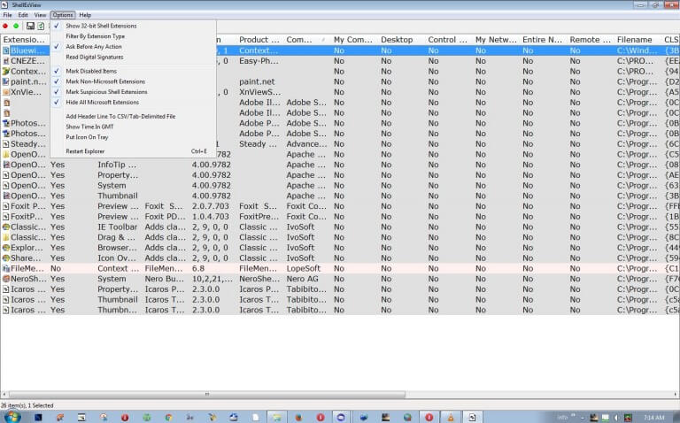Open the Edit menu
Viewport: 680px width, 423px height.
(23, 15)
